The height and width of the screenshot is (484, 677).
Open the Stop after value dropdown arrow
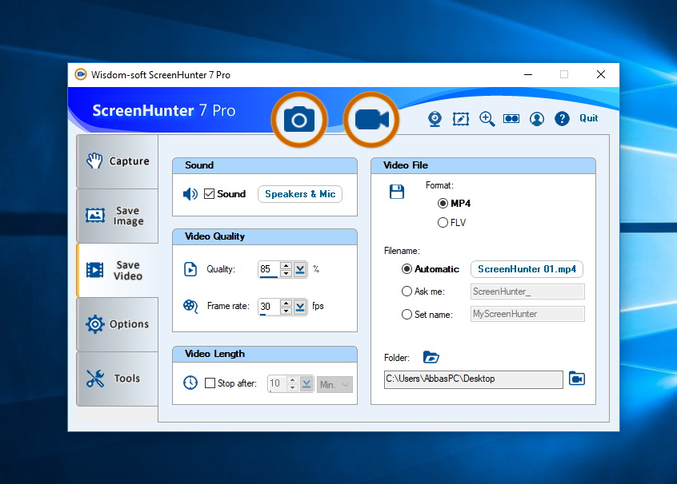tap(306, 383)
